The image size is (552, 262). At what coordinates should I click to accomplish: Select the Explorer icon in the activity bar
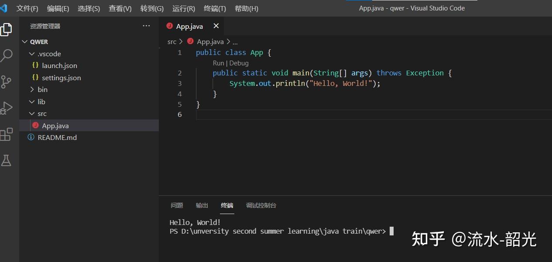point(7,29)
